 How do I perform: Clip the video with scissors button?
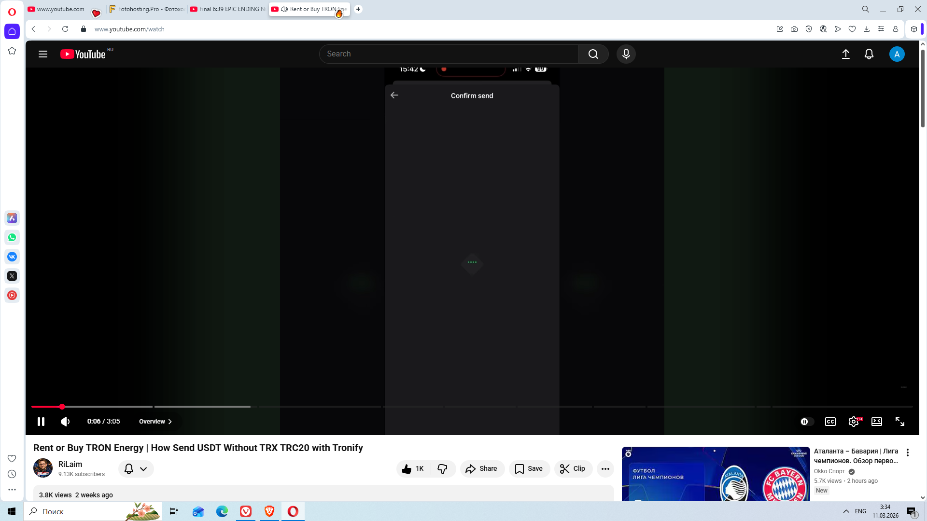click(x=573, y=469)
